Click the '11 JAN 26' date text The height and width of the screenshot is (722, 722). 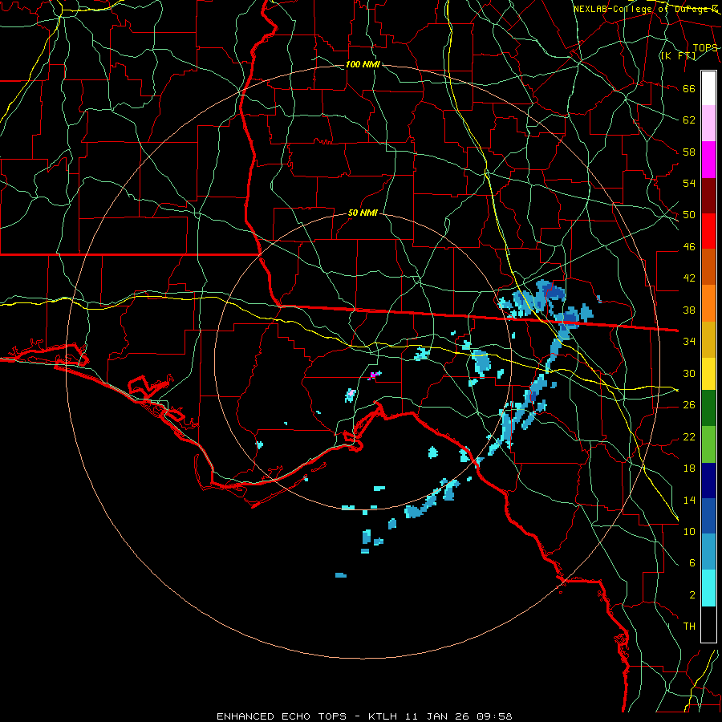point(438,716)
